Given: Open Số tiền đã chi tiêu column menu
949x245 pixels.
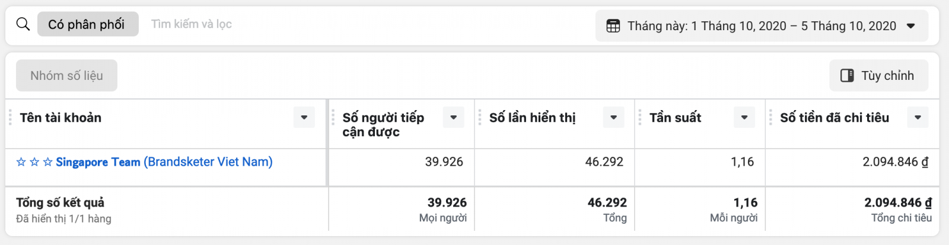Looking at the screenshot, I should pyautogui.click(x=918, y=117).
